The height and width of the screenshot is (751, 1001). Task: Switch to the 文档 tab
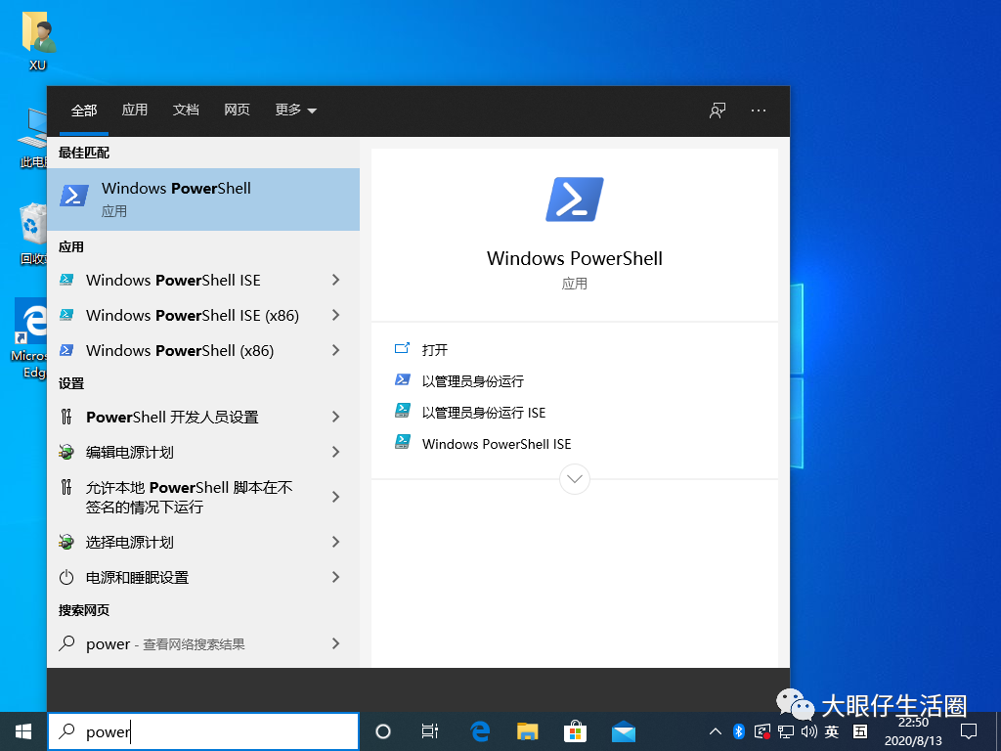(186, 110)
